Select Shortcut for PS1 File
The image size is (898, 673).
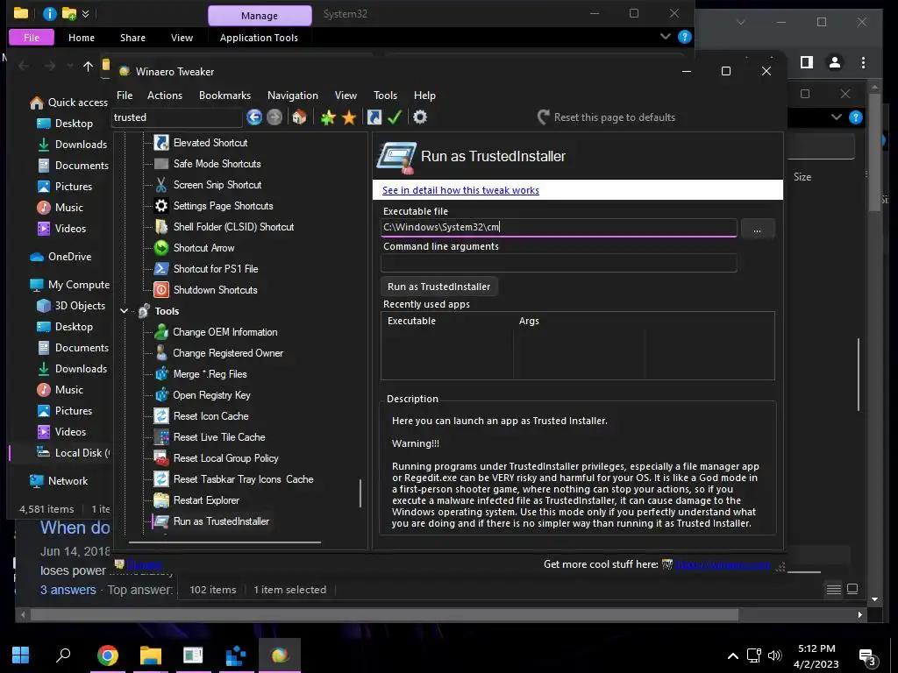tap(216, 269)
